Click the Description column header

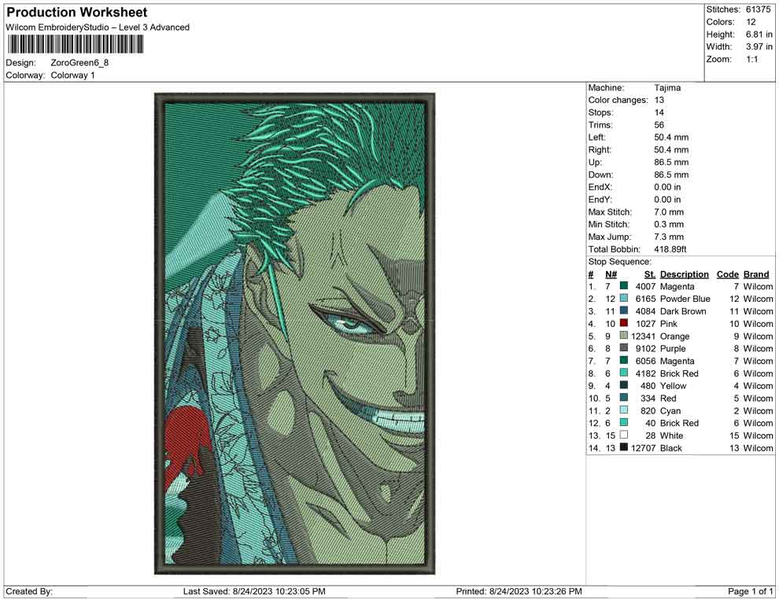point(684,274)
